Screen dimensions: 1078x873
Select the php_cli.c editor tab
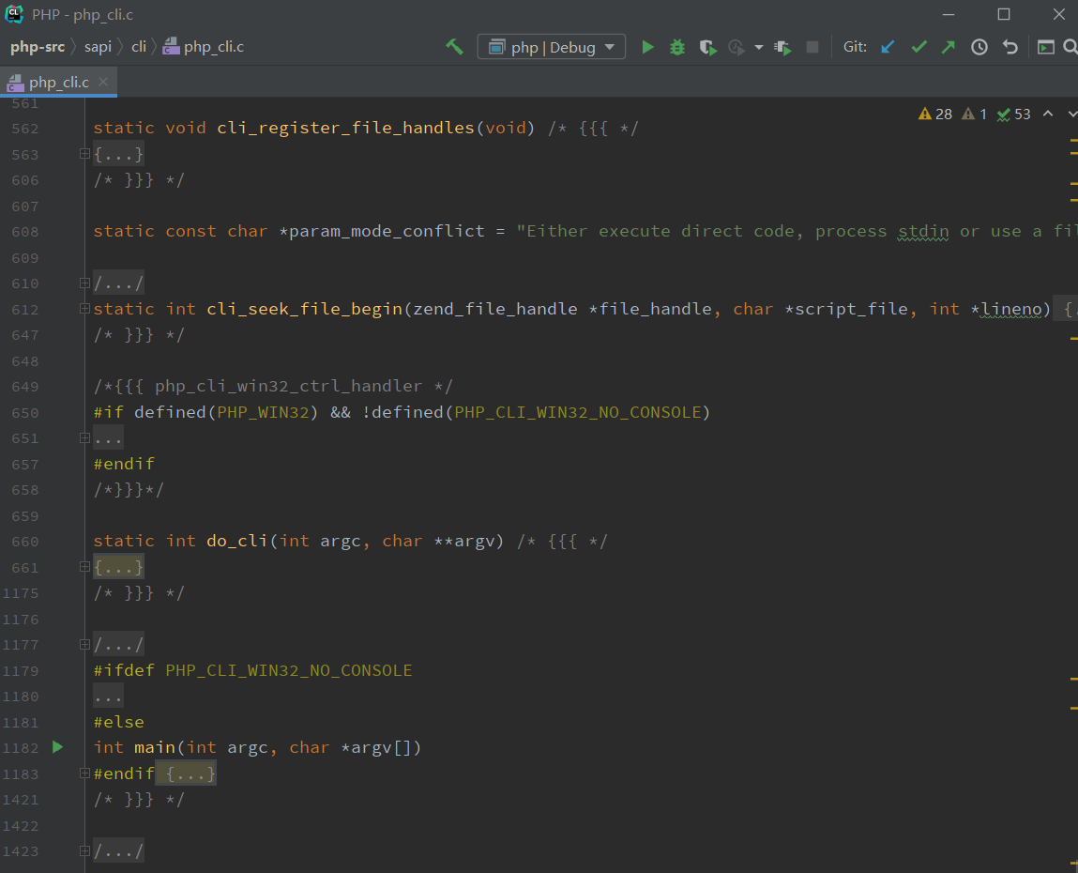point(58,82)
